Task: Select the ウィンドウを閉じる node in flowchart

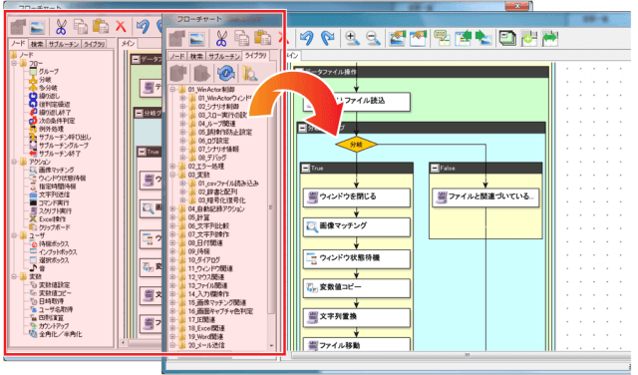Action: [357, 197]
